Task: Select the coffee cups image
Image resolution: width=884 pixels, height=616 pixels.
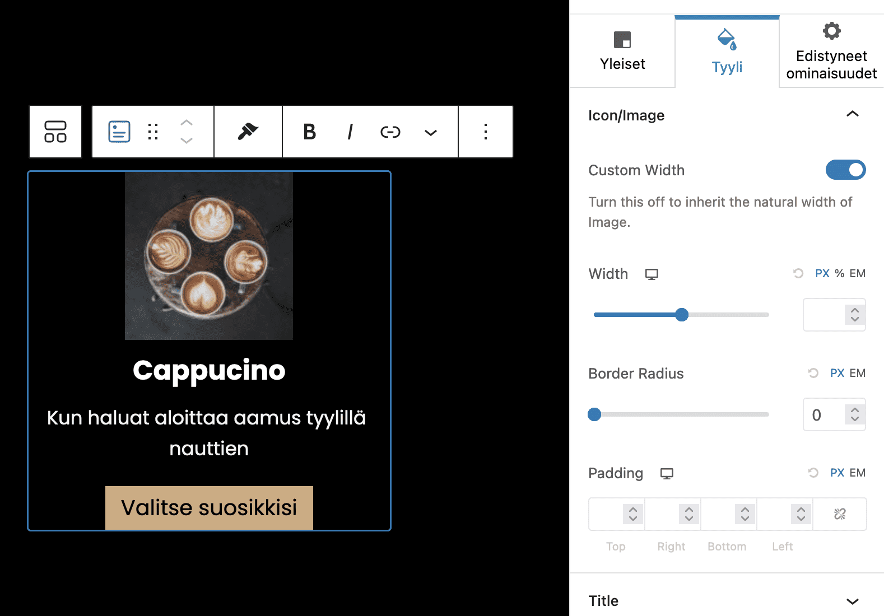Action: [209, 256]
